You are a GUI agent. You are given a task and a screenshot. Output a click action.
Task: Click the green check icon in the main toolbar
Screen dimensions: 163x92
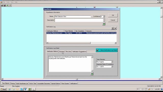tap(7, 5)
